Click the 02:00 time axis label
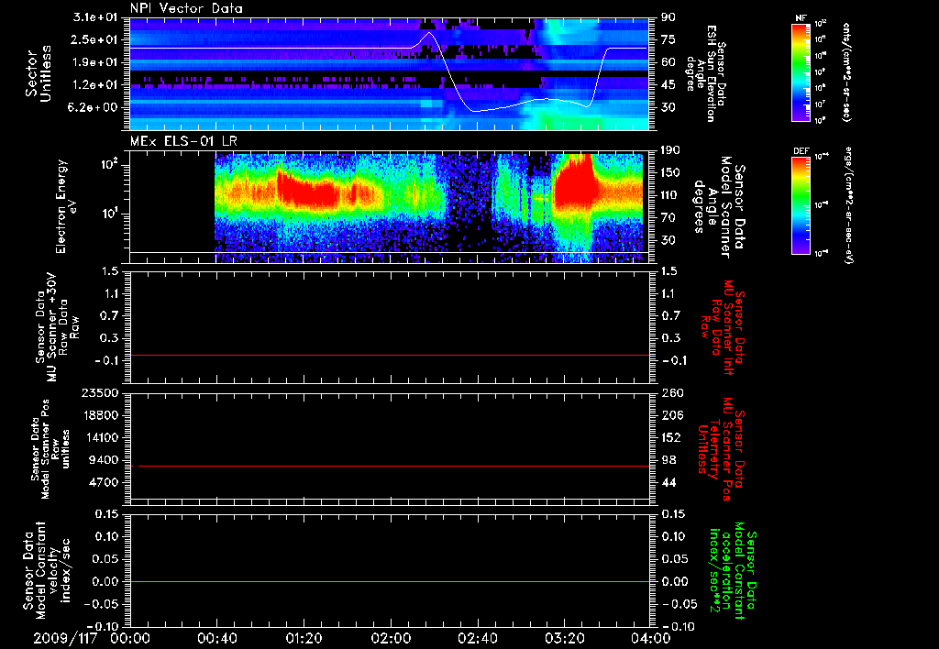The image size is (939, 649). 391,638
